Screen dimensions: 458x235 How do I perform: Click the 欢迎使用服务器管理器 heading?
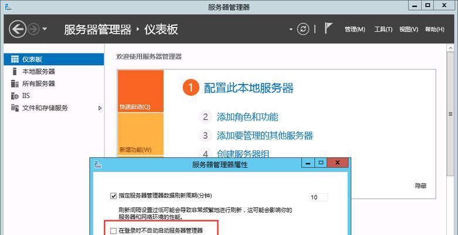point(149,57)
